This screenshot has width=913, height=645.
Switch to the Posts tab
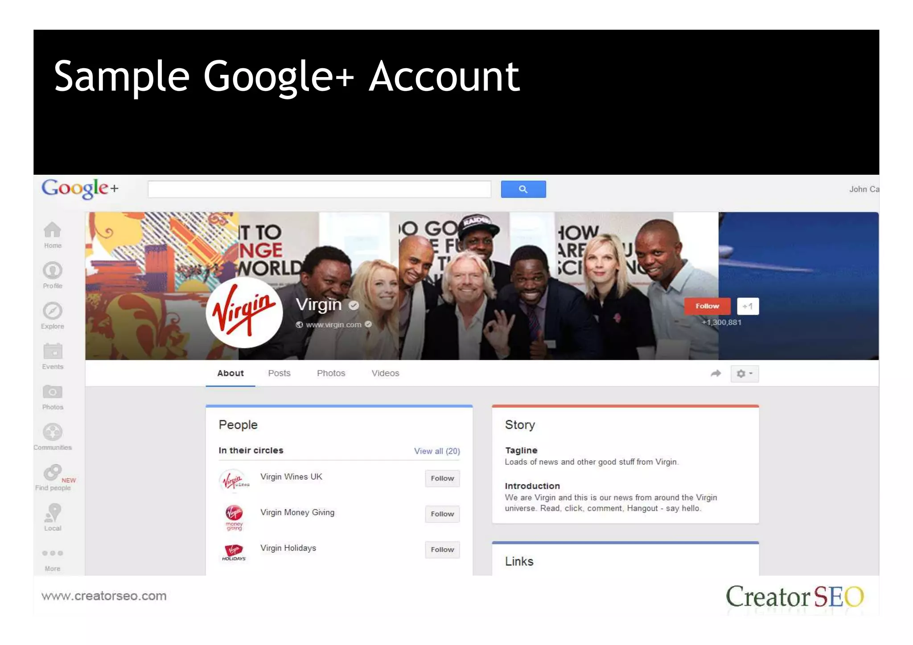coord(279,373)
